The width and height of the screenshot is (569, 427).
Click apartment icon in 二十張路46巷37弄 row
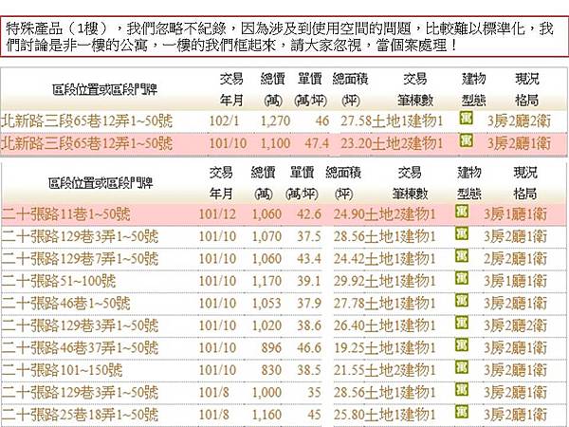click(462, 345)
